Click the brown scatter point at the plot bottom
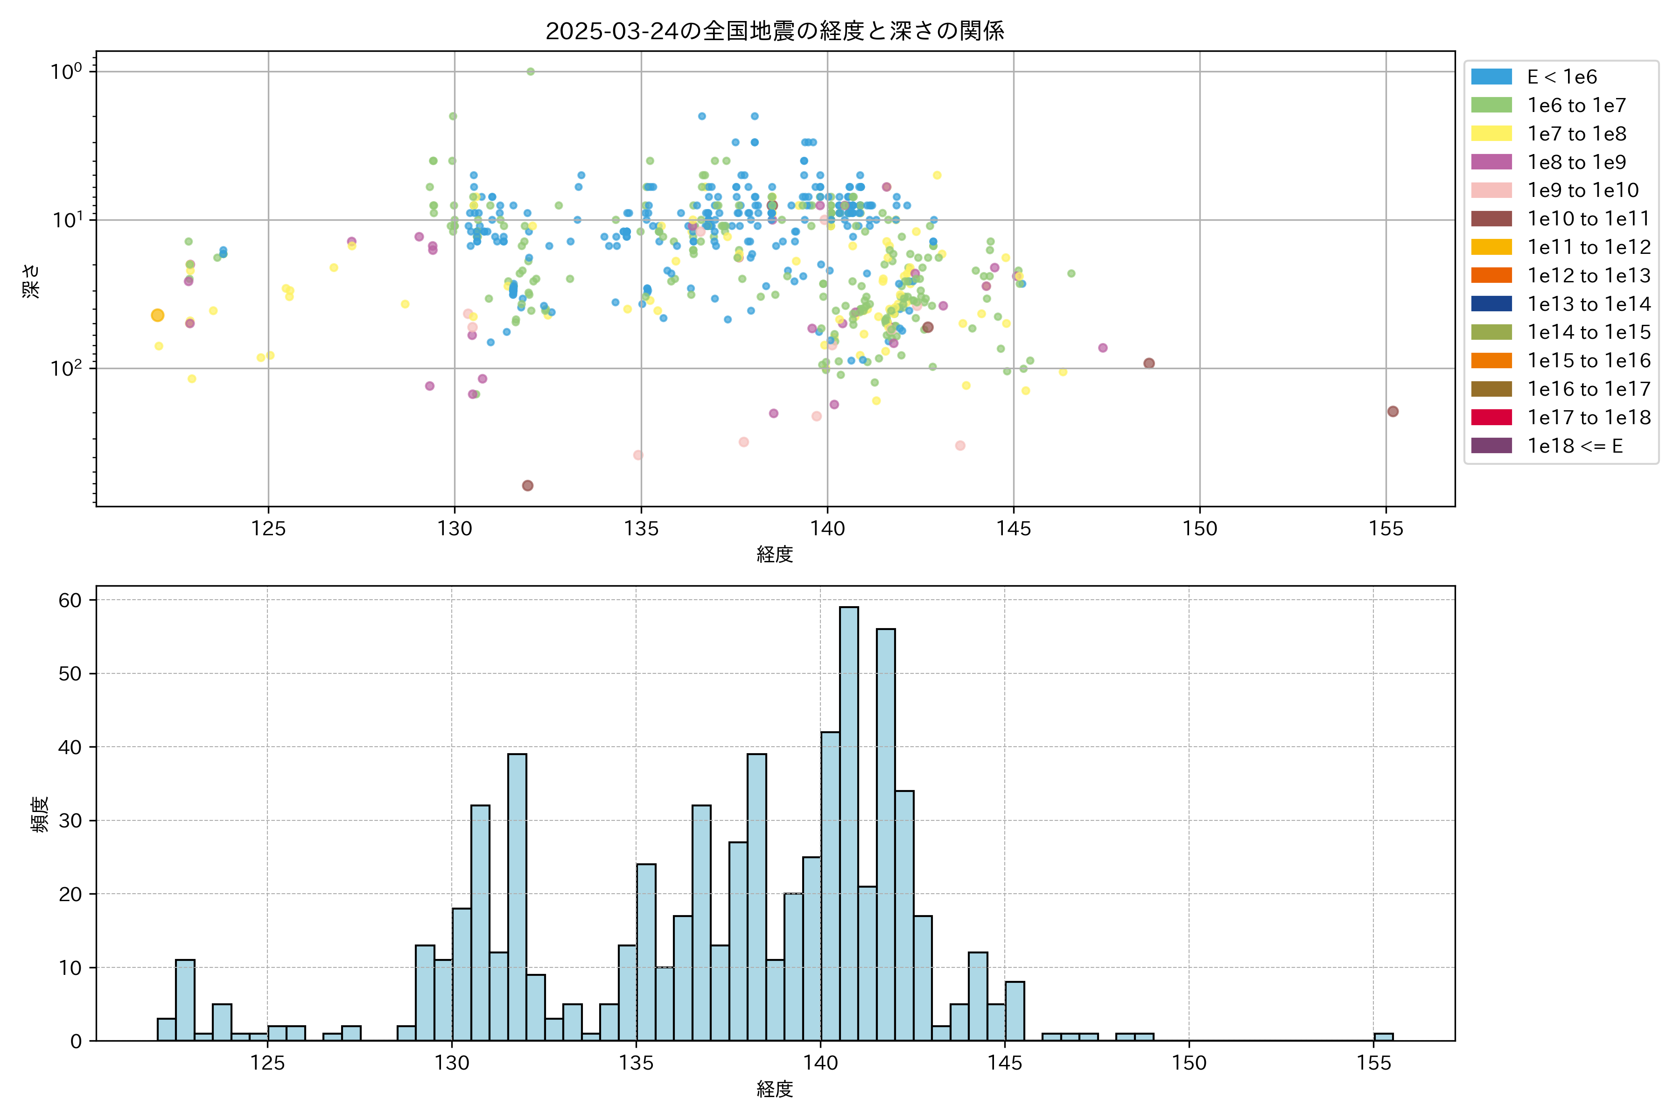This screenshot has height=1120, width=1680. (x=528, y=486)
